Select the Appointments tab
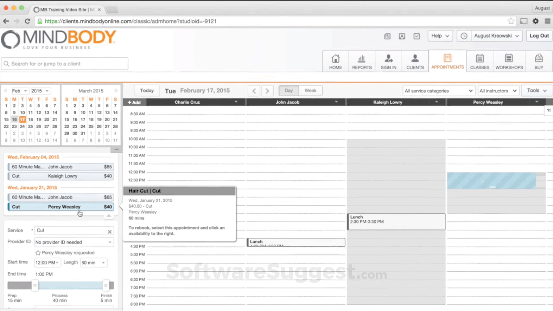 pyautogui.click(x=447, y=61)
